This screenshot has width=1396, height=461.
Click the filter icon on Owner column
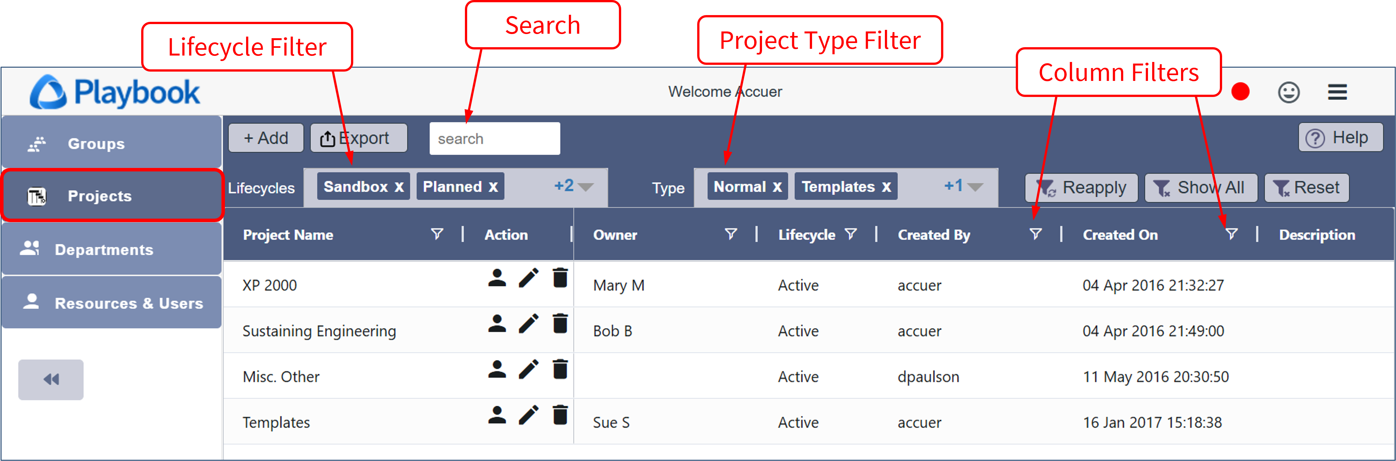click(x=731, y=234)
